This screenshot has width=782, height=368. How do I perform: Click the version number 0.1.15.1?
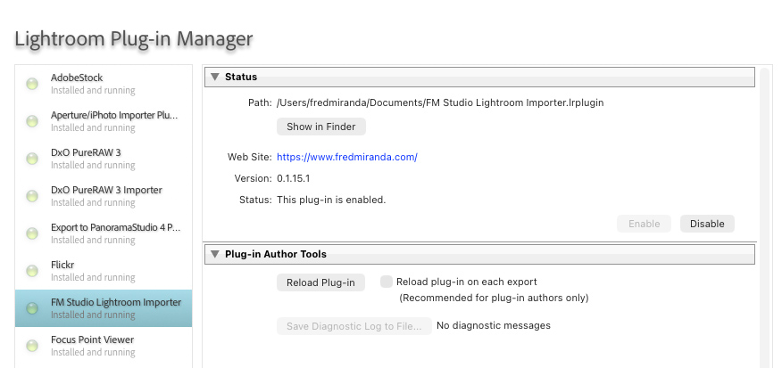(x=293, y=178)
